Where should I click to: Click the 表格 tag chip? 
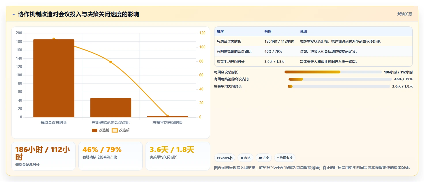pos(246,158)
